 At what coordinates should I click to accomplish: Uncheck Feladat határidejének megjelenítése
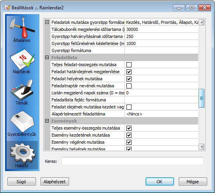129,72
